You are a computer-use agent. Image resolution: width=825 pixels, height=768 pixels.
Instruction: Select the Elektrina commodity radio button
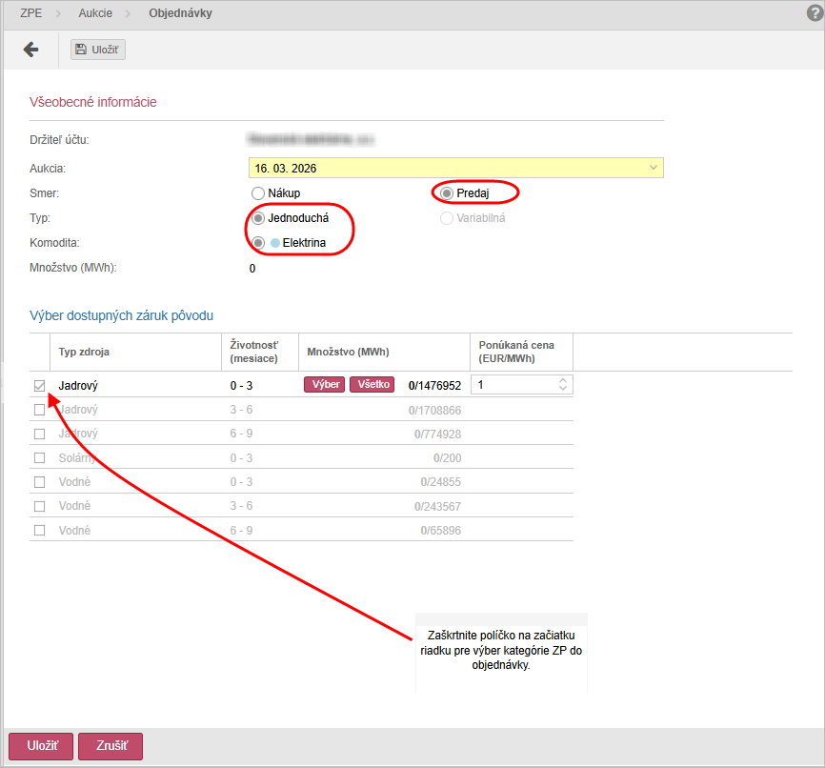click(258, 243)
